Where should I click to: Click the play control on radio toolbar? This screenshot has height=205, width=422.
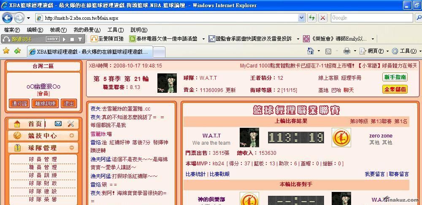(64, 39)
